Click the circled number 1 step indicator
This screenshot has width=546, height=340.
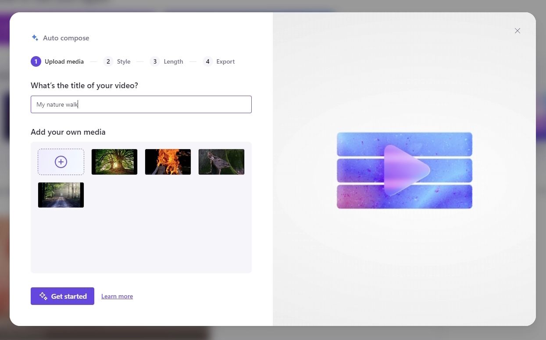(36, 61)
